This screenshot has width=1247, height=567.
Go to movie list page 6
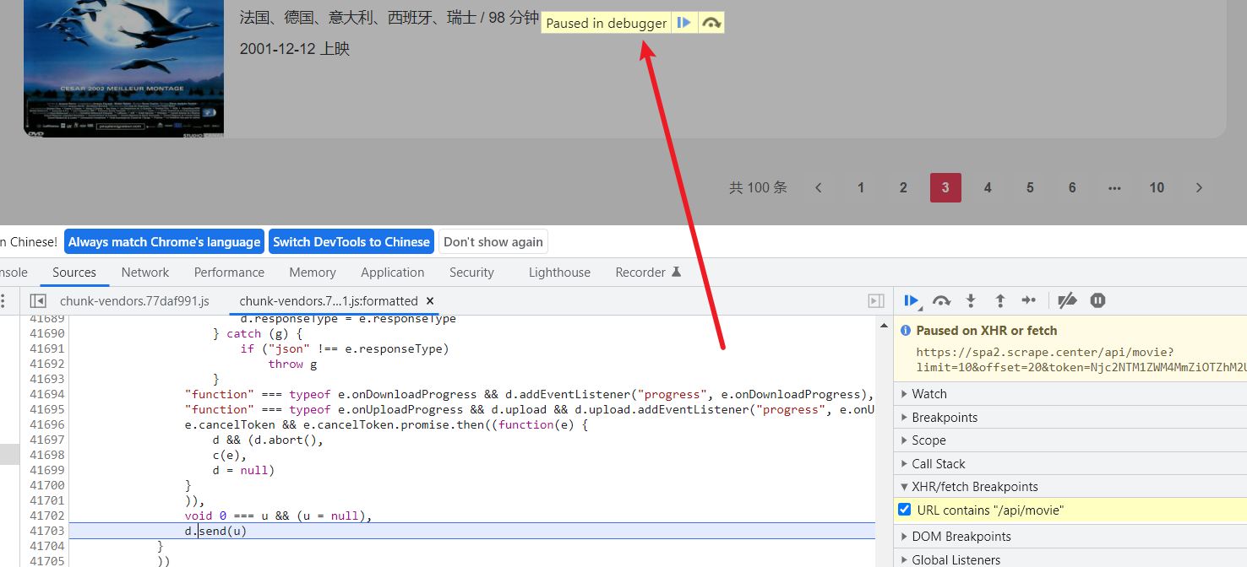(x=1072, y=187)
